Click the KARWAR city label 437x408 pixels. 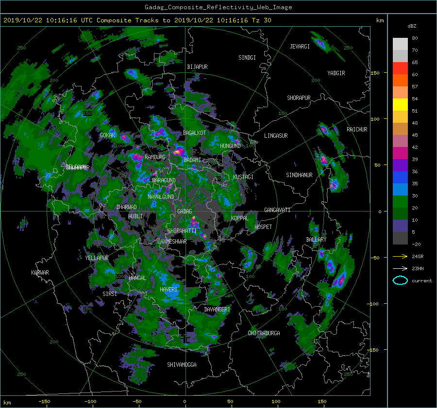[x=40, y=272]
